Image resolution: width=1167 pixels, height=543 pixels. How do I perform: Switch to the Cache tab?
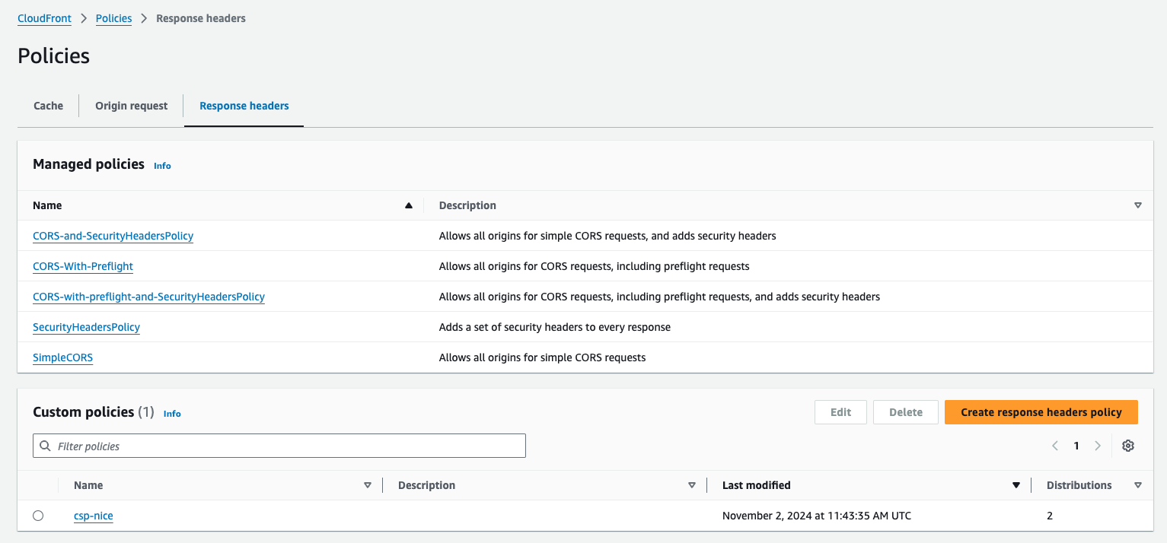tap(48, 106)
